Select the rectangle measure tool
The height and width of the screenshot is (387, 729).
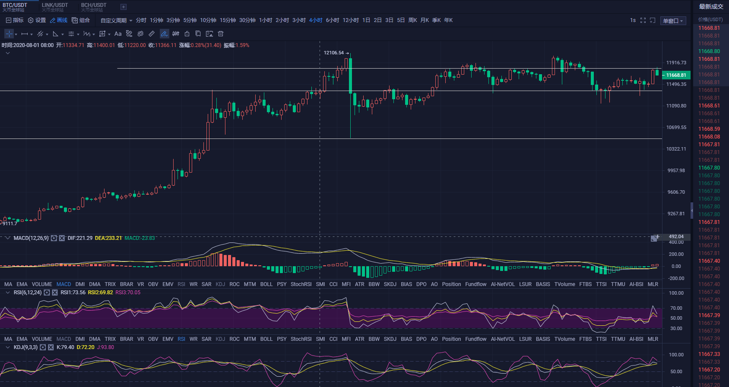(102, 34)
